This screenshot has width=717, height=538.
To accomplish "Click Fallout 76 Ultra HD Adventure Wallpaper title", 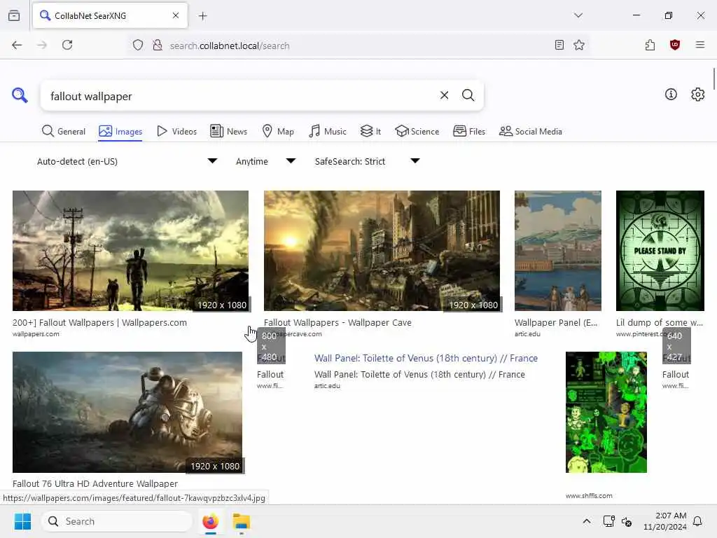I will point(95,483).
